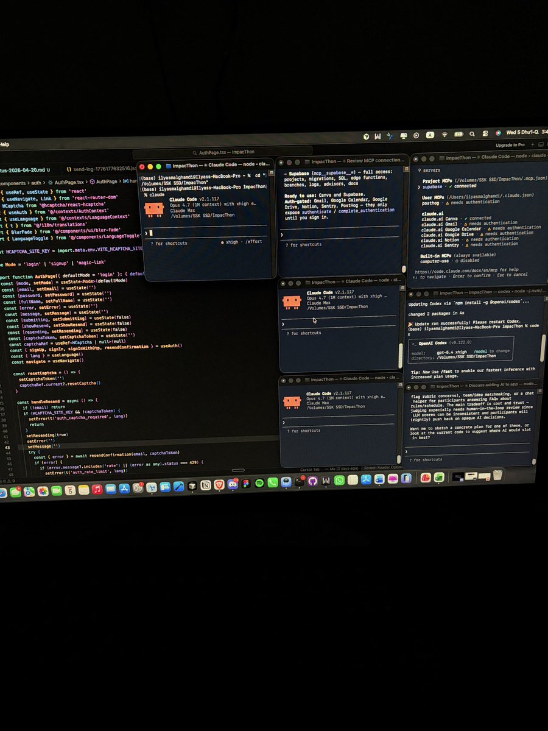Viewport: 548px width, 731px height.
Task: Launch Brave browser from the Dock
Action: coord(219,485)
